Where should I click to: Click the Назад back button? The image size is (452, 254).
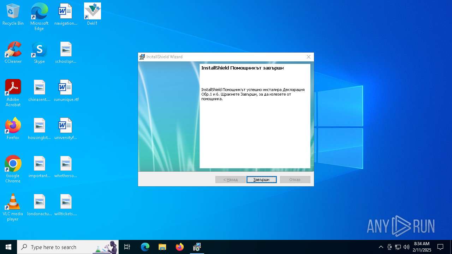point(231,180)
